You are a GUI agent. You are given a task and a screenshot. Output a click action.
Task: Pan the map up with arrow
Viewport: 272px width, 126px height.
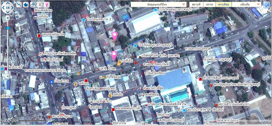pyautogui.click(x=8, y=3)
